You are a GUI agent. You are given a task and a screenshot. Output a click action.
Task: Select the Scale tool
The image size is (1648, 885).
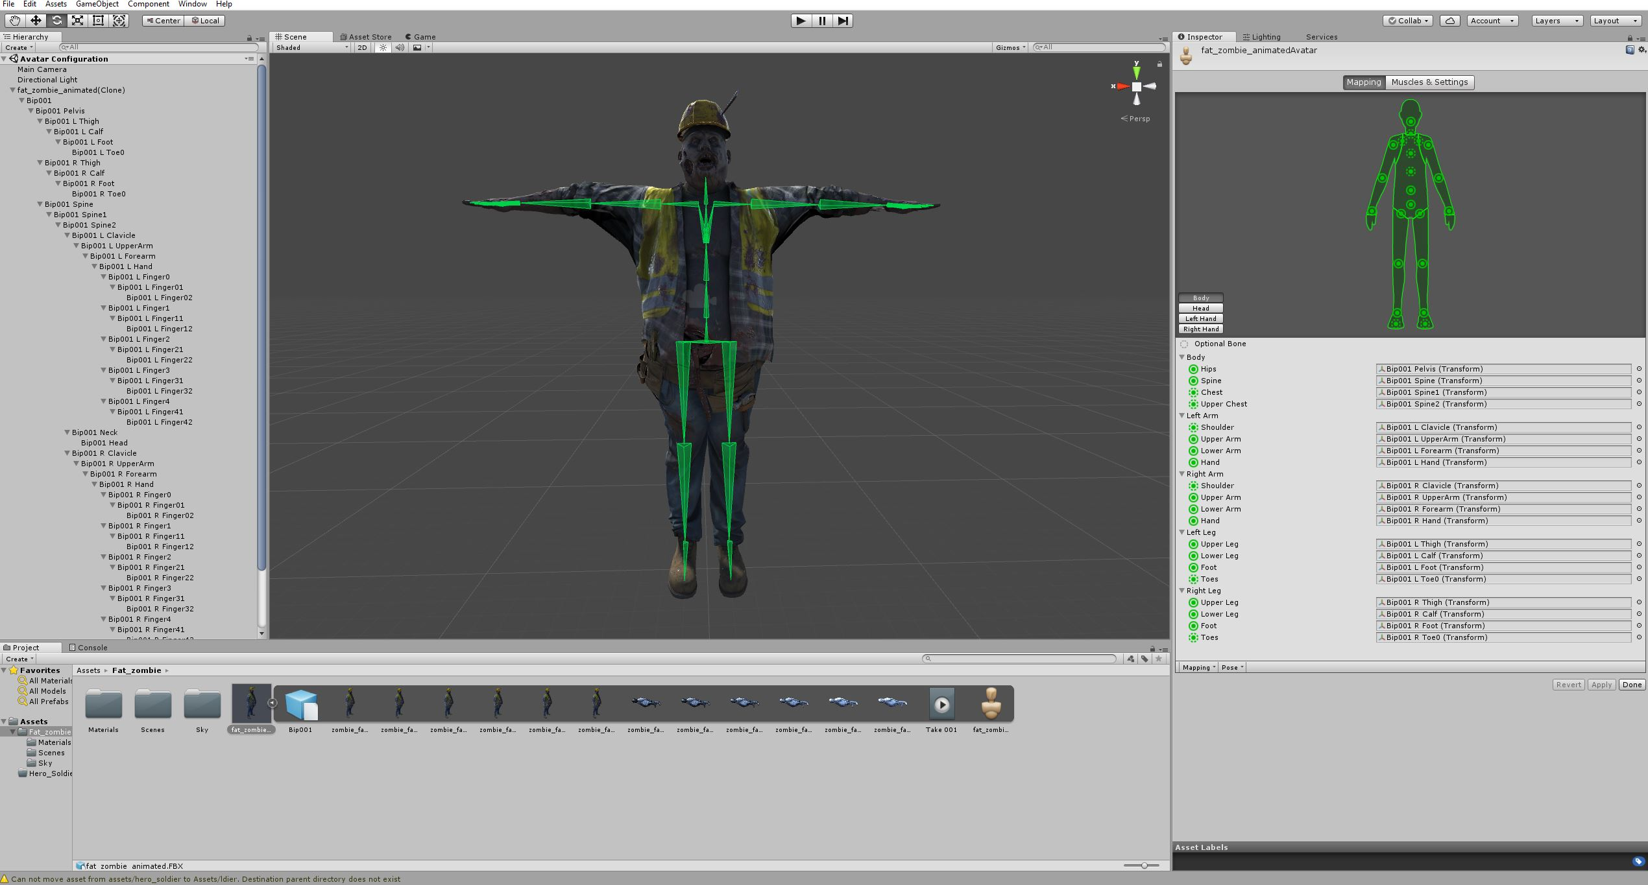(x=77, y=21)
